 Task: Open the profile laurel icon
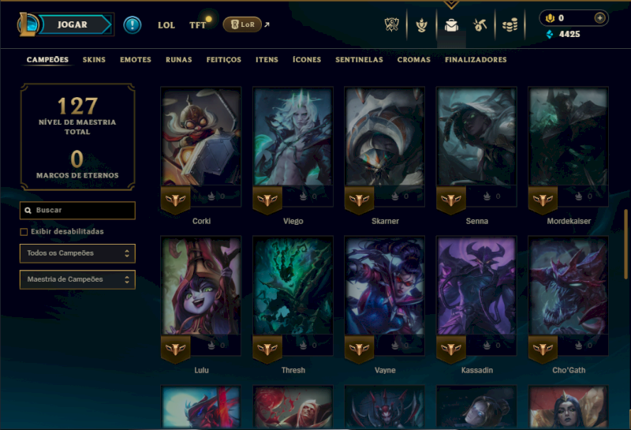[x=421, y=25]
